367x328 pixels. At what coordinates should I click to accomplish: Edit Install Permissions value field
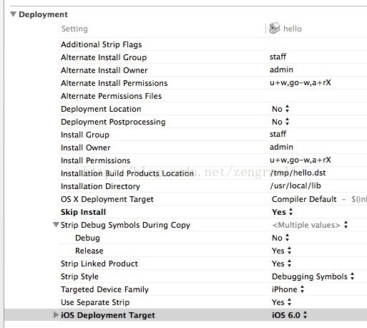(300, 160)
